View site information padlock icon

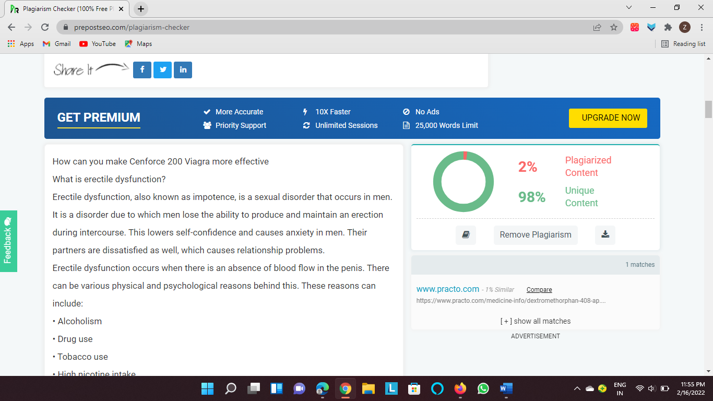66,27
